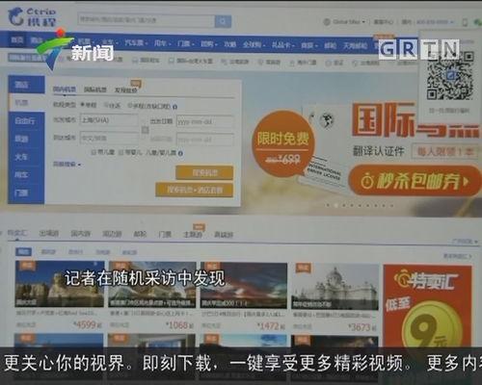
Task: Click the second carousel indicator dot
Action: 335,205
